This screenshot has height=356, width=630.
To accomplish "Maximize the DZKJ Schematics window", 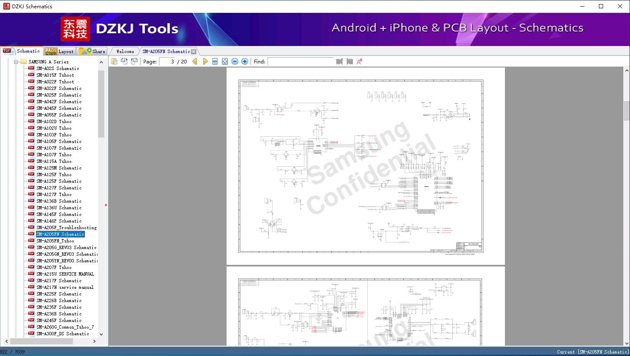I will [601, 6].
